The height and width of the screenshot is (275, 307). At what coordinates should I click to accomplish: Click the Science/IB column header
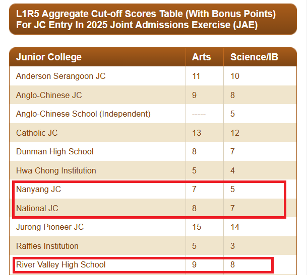click(254, 57)
